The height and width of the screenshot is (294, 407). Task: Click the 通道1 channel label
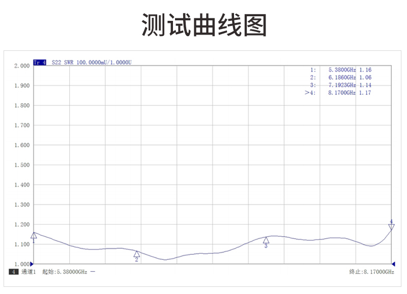(x=28, y=272)
